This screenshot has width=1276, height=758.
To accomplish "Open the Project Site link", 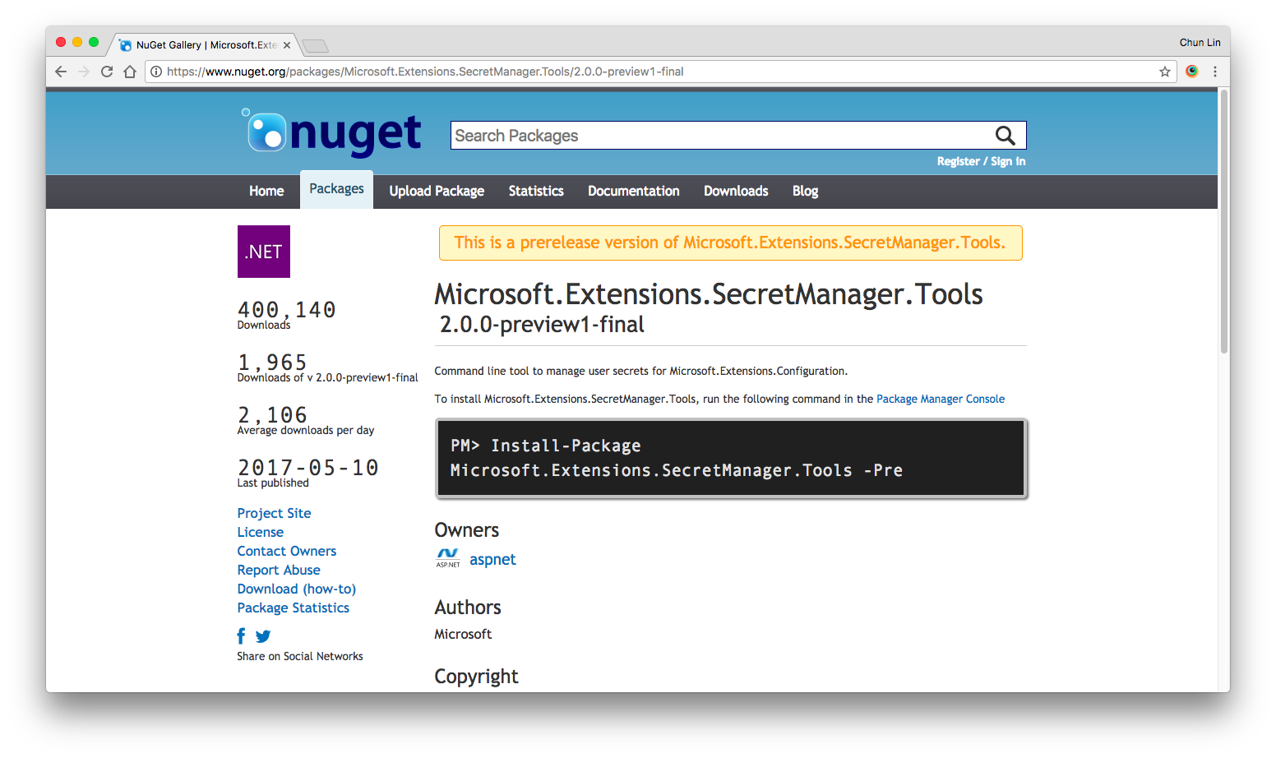I will coord(274,513).
